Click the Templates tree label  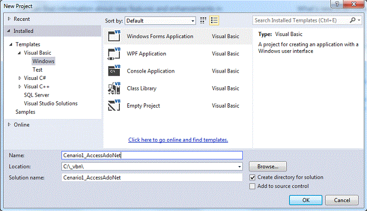click(28, 44)
